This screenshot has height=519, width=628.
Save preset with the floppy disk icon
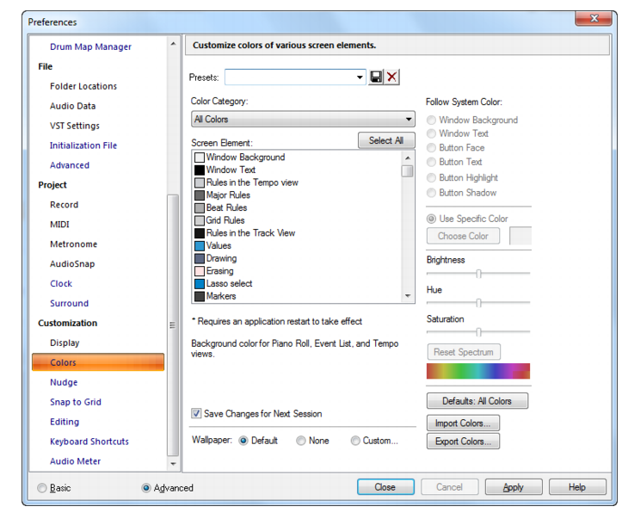tap(376, 77)
